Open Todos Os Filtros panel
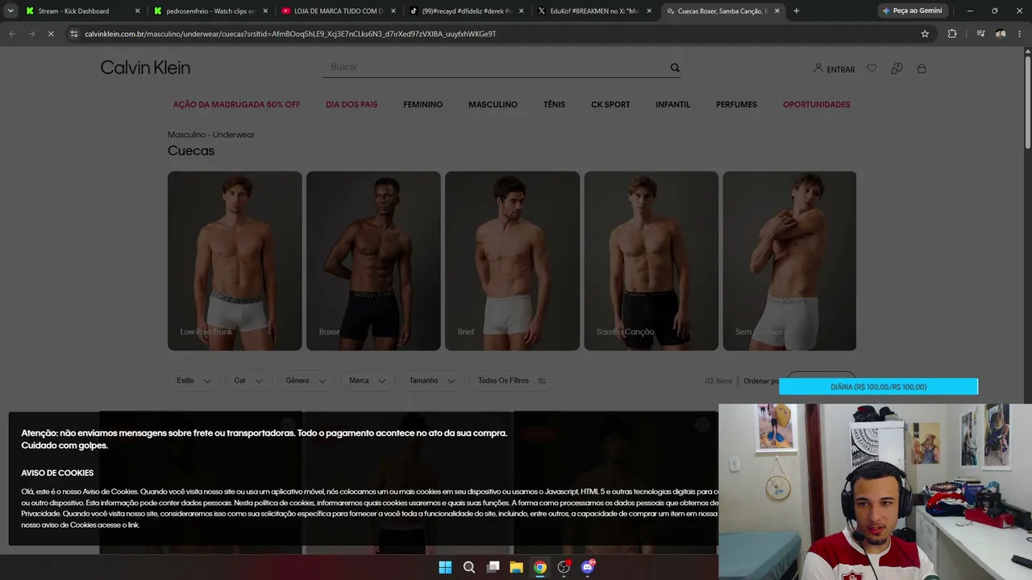The height and width of the screenshot is (580, 1032). (x=512, y=381)
